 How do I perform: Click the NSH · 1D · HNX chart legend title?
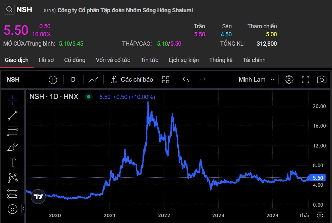pos(54,97)
